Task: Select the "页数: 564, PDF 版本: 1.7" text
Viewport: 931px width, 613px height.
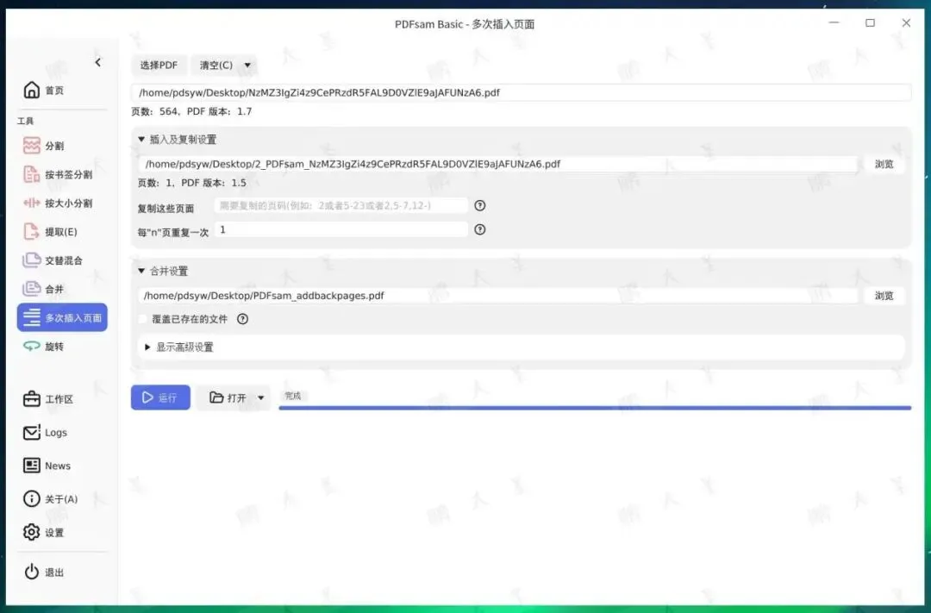Action: (x=191, y=111)
